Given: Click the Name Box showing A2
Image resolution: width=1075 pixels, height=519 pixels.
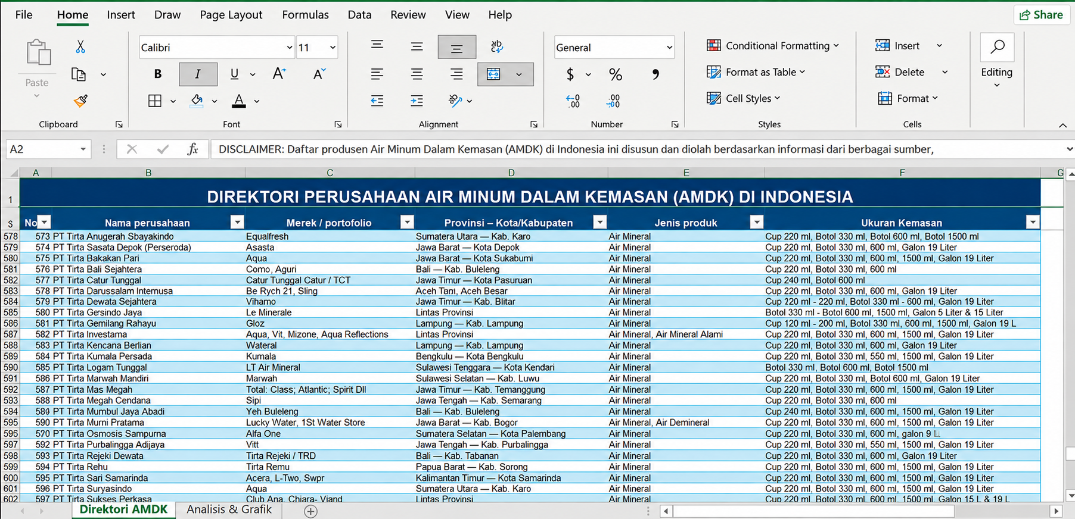Looking at the screenshot, I should pyautogui.click(x=48, y=149).
